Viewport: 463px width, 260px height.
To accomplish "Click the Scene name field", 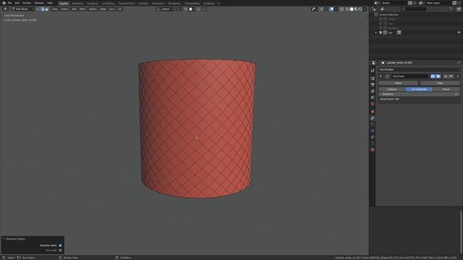I will point(394,3).
